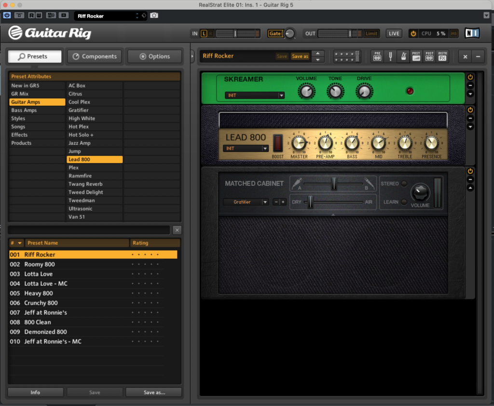Open the PRE tapedeck module
494x406 pixels.
point(378,56)
